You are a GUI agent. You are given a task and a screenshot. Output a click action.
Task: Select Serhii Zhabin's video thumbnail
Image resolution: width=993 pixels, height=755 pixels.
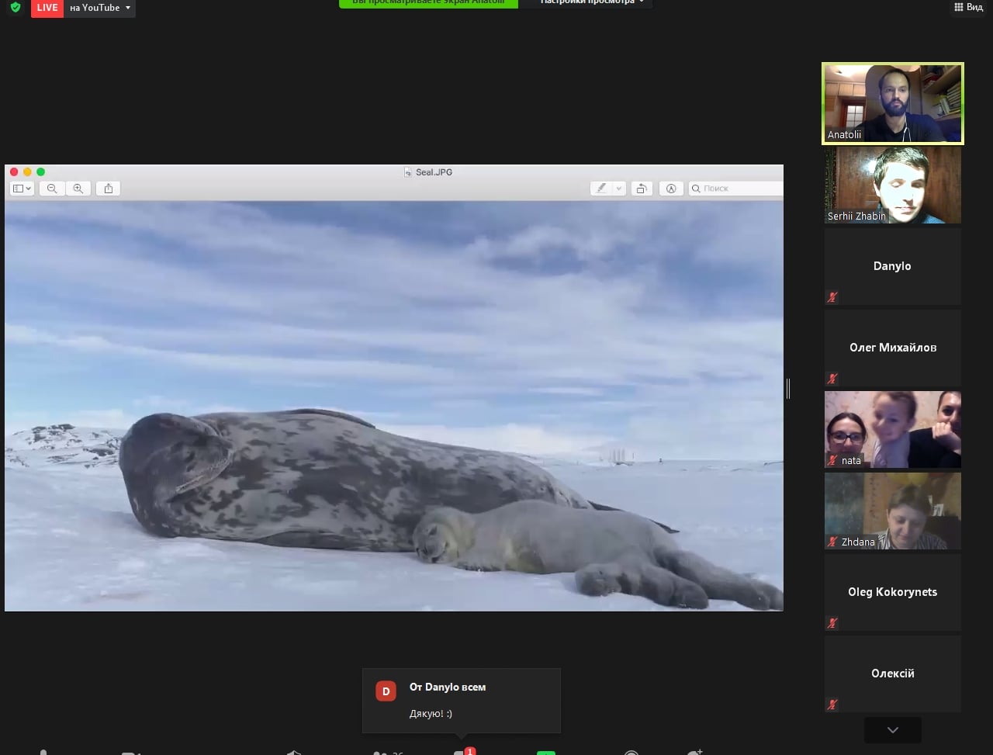pyautogui.click(x=892, y=185)
